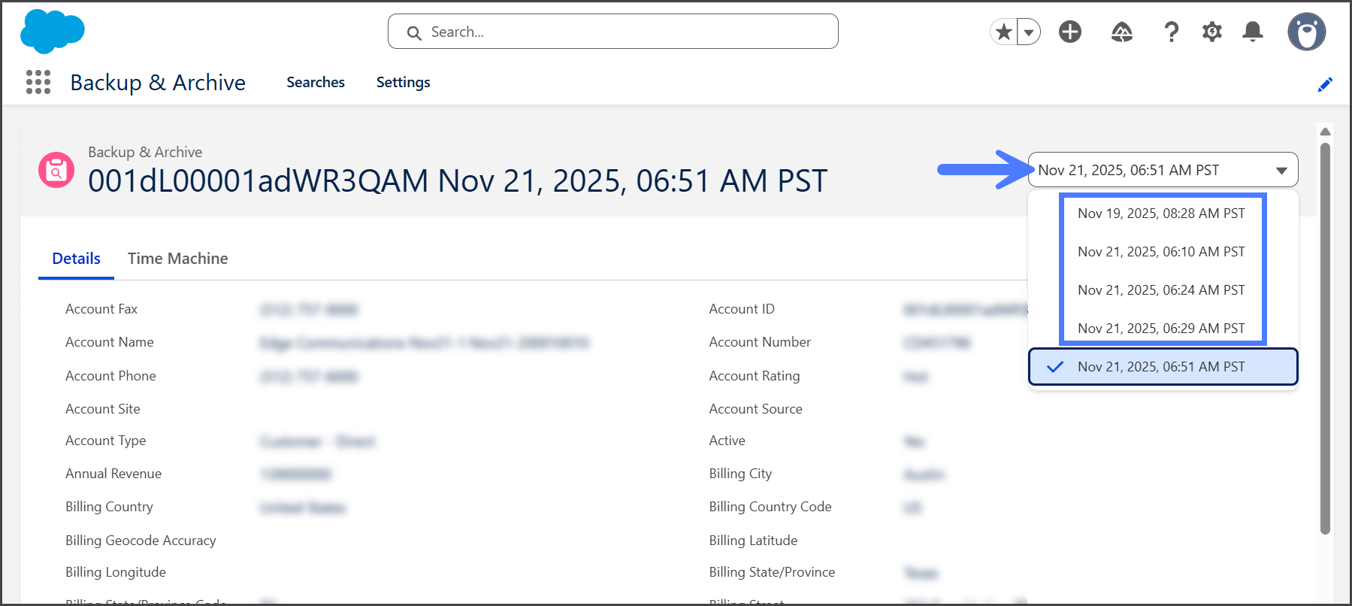
Task: Choose the Nov 21, 2025, 06:10 AM version
Action: [1161, 252]
